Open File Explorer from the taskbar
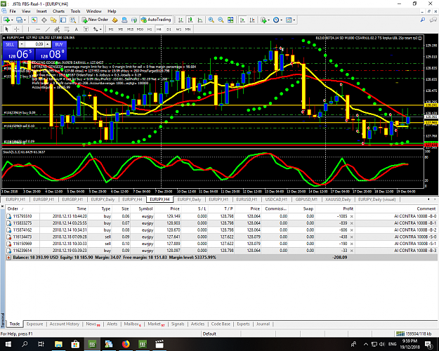This screenshot has height=351, width=439. click(x=58, y=344)
